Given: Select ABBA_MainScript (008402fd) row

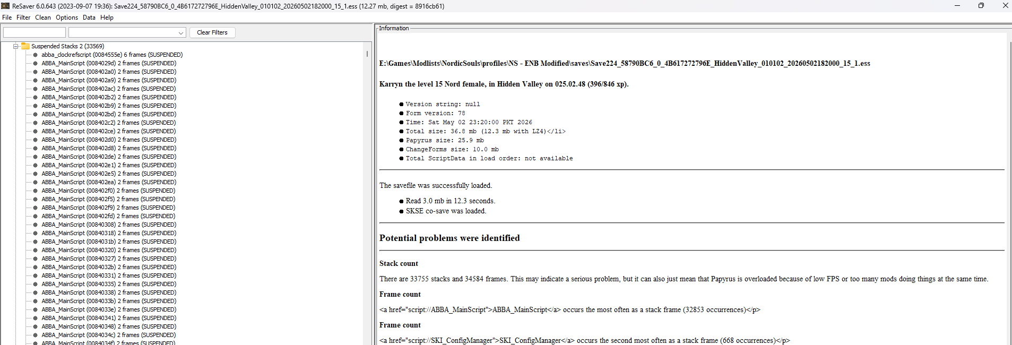Looking at the screenshot, I should click(x=109, y=216).
